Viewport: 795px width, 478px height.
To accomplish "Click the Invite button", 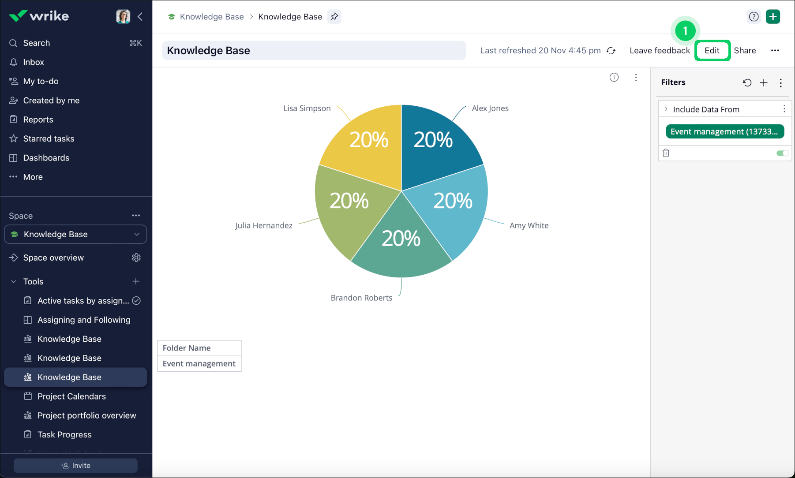I will [x=75, y=465].
